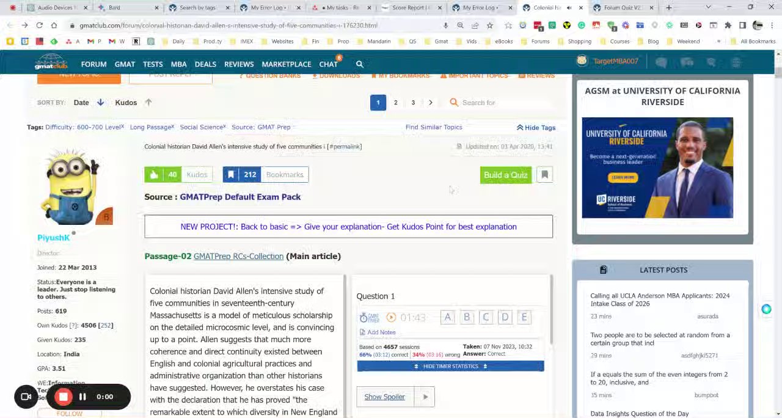Click the blue Bookmarks flag icon
Image resolution: width=782 pixels, height=418 pixels.
231,175
